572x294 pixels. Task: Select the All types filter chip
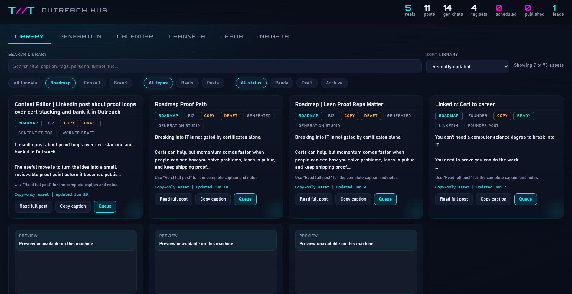tap(158, 83)
